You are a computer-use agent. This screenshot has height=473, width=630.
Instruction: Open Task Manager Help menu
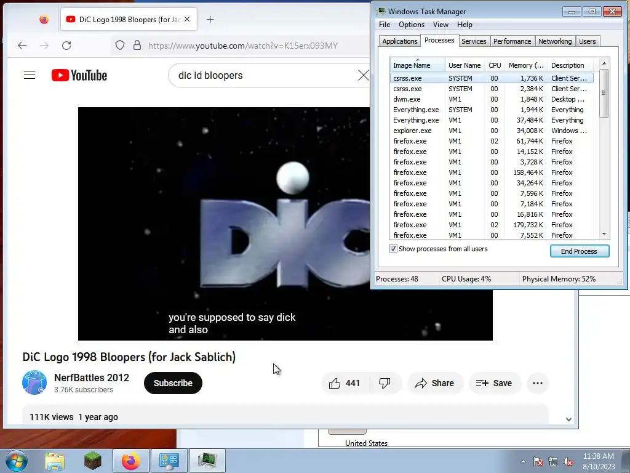click(x=465, y=25)
